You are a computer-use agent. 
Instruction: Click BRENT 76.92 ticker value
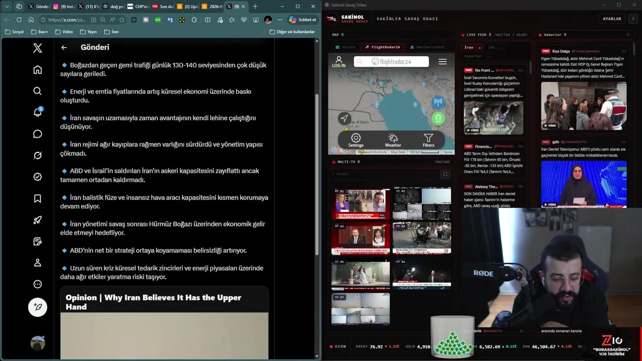(376, 346)
